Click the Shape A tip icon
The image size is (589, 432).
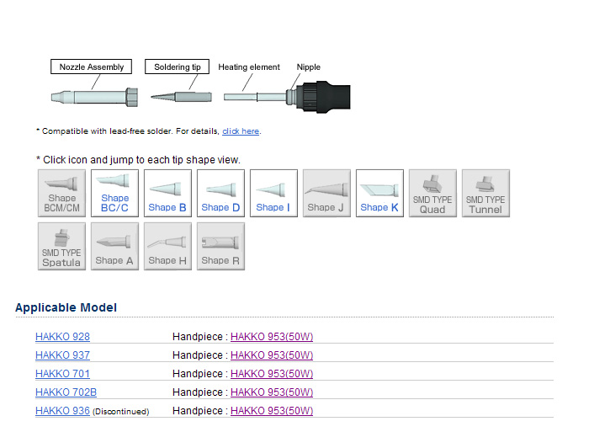pos(114,247)
